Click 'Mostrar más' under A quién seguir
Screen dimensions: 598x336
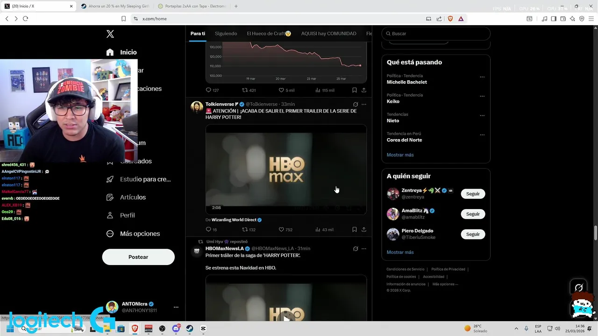(x=400, y=252)
